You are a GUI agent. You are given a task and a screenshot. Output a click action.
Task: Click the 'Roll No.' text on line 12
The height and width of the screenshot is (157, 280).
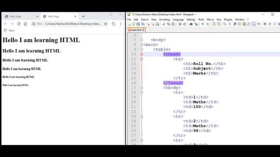coord(203,64)
